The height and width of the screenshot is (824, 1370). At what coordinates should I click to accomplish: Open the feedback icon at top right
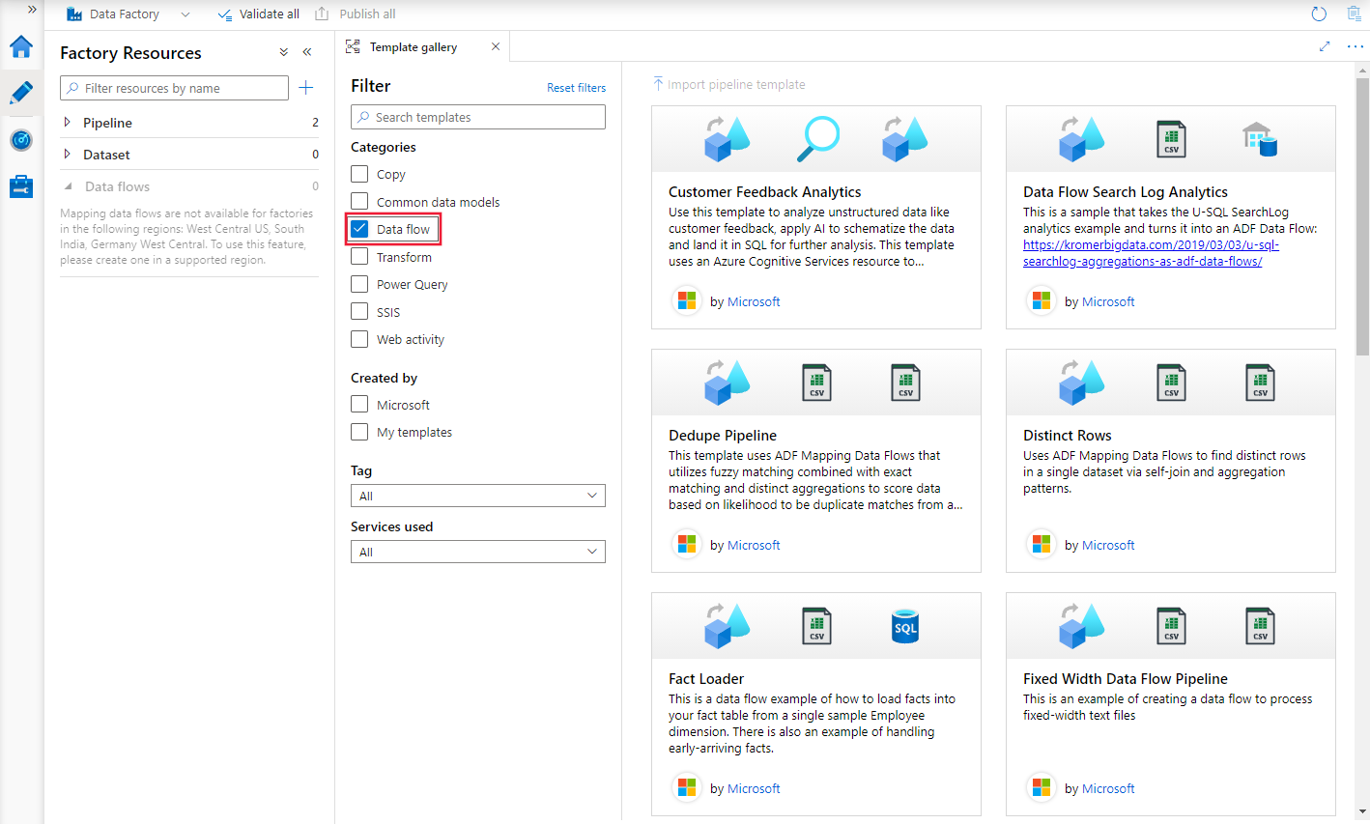[1355, 14]
